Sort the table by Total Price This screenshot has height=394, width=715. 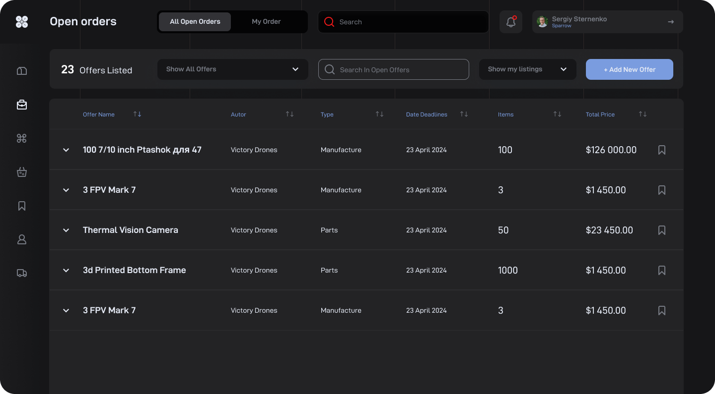click(x=643, y=114)
